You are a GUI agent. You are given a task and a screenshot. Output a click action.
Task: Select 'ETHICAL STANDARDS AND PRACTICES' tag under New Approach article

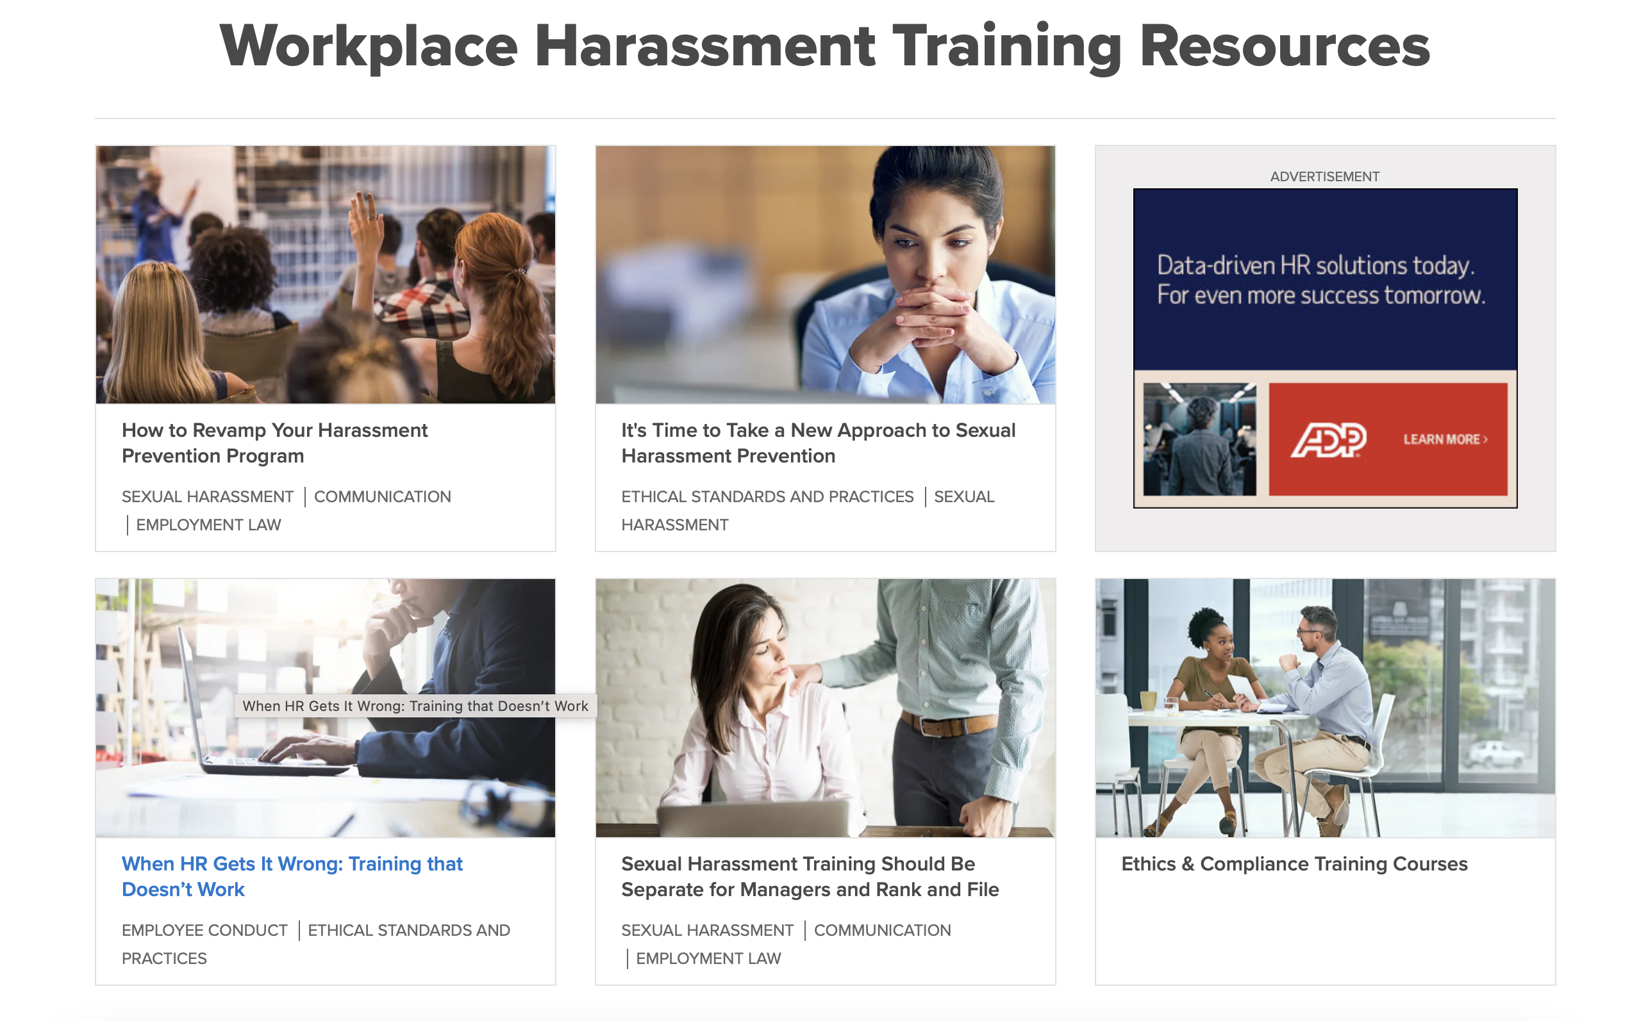click(767, 496)
